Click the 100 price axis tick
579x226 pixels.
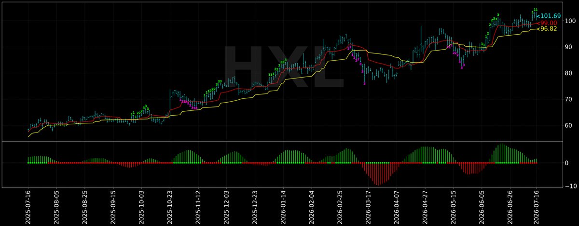pos(571,21)
